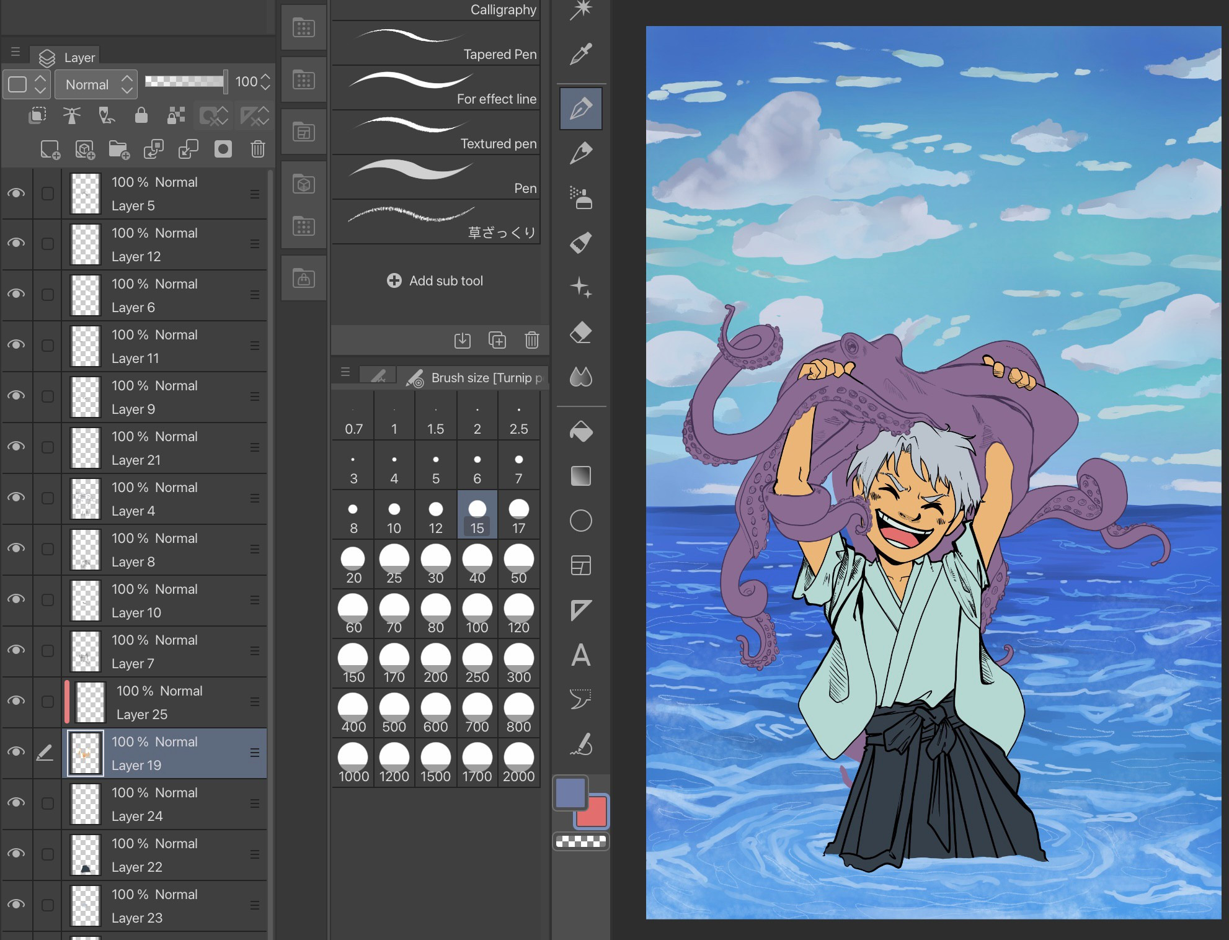Click the New raster layer icon
The width and height of the screenshot is (1229, 940).
point(50,150)
